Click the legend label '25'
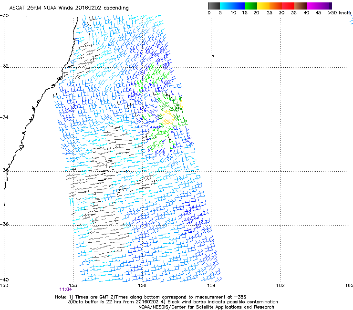 pos(270,13)
